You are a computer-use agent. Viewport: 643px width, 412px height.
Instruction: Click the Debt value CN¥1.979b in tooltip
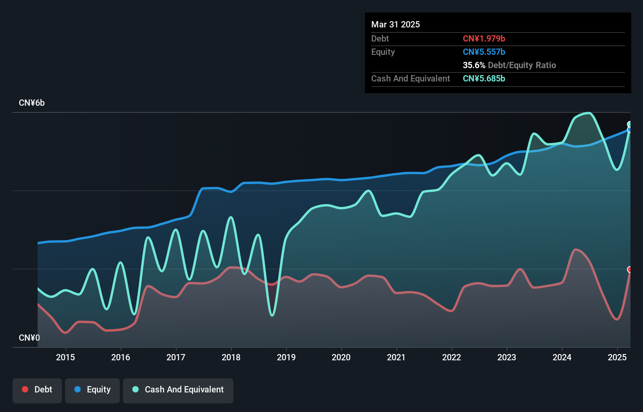[x=484, y=39]
